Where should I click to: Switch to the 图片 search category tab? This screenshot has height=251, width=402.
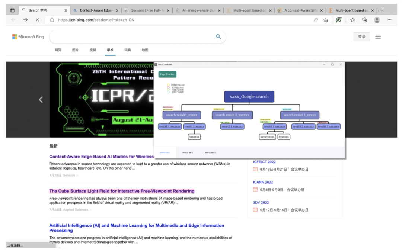[75, 50]
